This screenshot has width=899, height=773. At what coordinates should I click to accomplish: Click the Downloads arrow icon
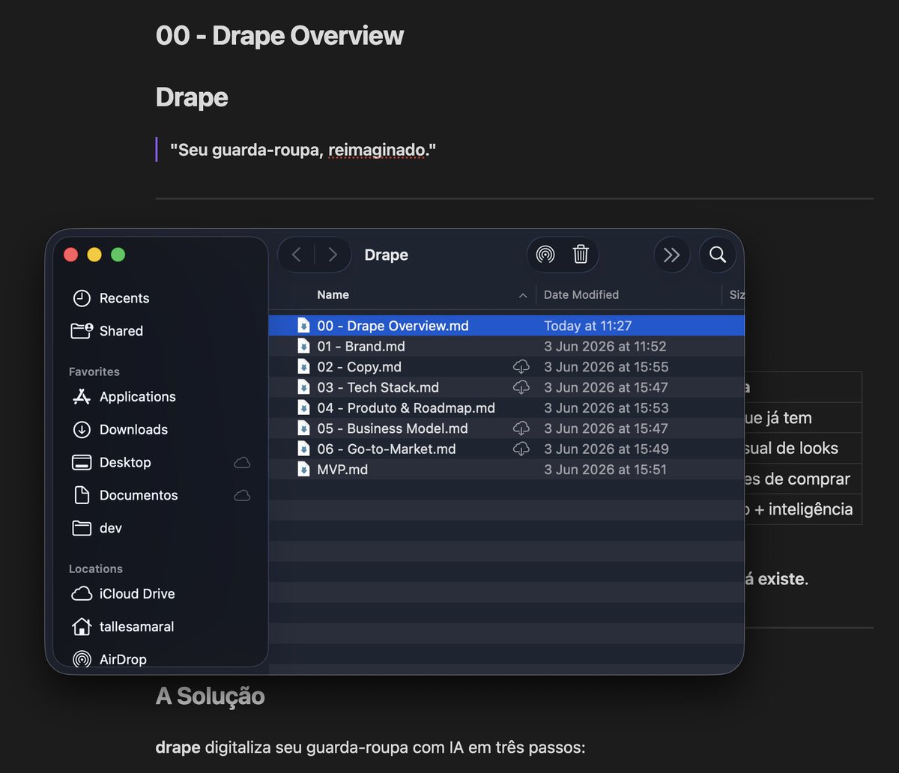[82, 430]
